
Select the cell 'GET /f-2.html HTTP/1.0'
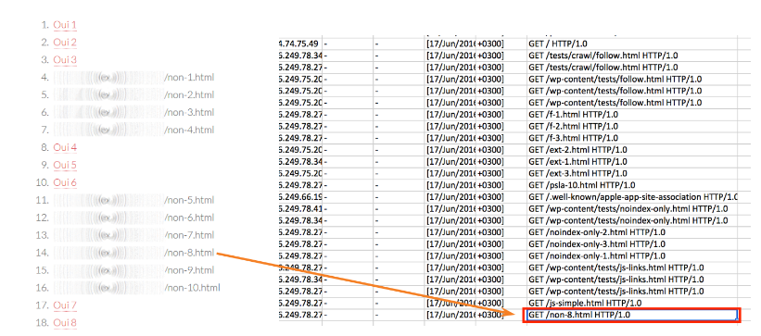point(631,126)
